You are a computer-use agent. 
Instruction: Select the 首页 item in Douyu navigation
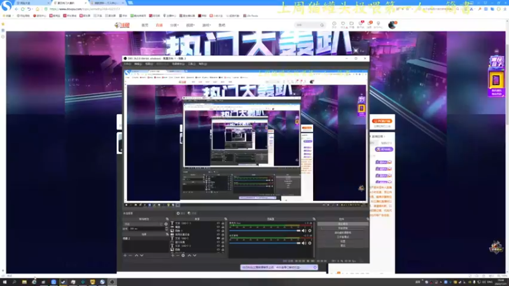point(145,25)
